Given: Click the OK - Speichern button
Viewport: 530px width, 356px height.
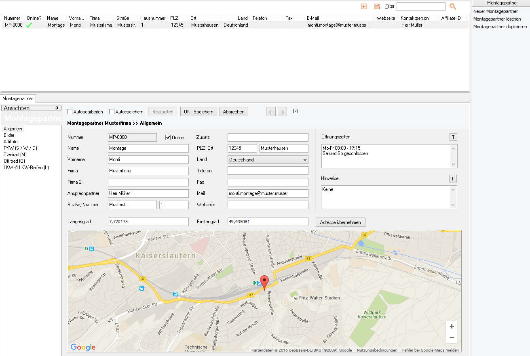Looking at the screenshot, I should 198,112.
